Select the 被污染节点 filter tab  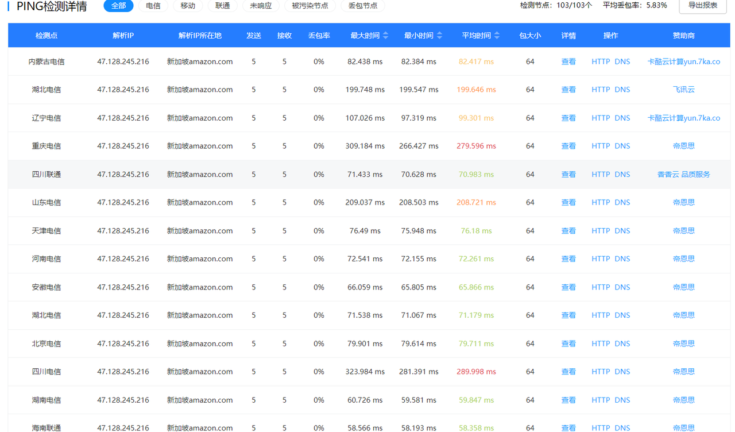coord(310,6)
